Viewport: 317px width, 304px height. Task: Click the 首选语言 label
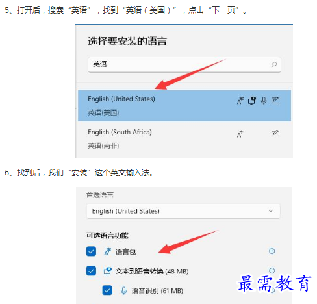pyautogui.click(x=100, y=195)
